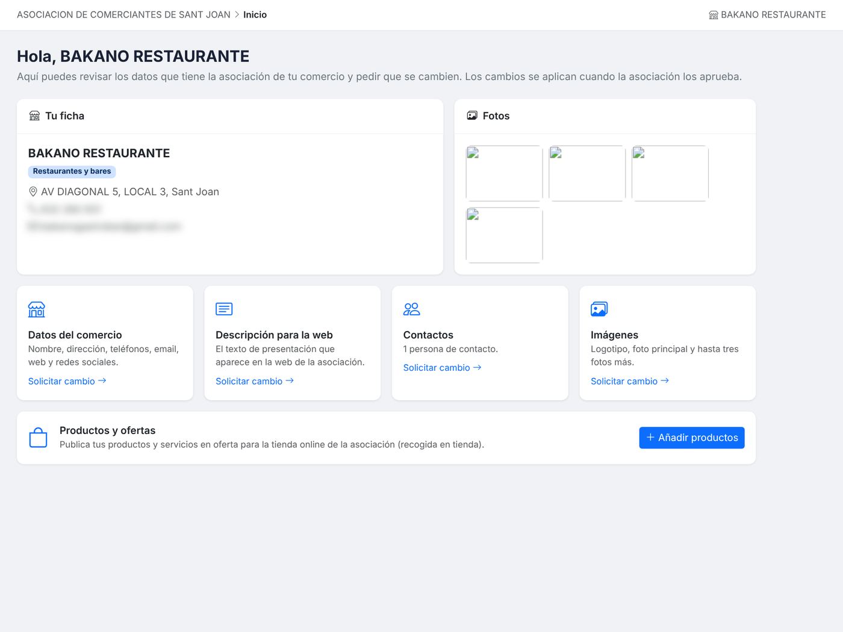Open the second photo thumbnail in top row
The height and width of the screenshot is (632, 843).
pos(587,173)
